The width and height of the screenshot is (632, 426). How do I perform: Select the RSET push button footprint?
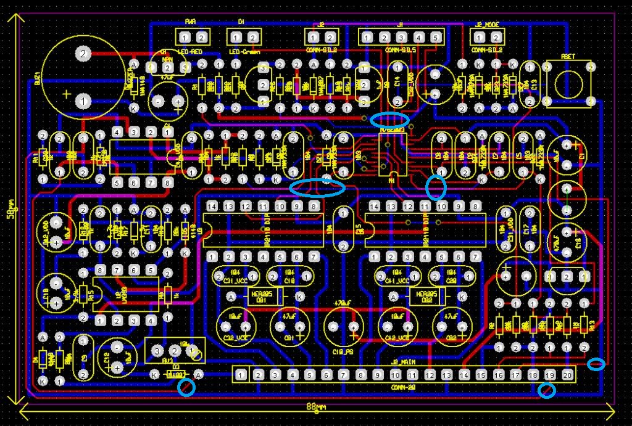point(568,84)
